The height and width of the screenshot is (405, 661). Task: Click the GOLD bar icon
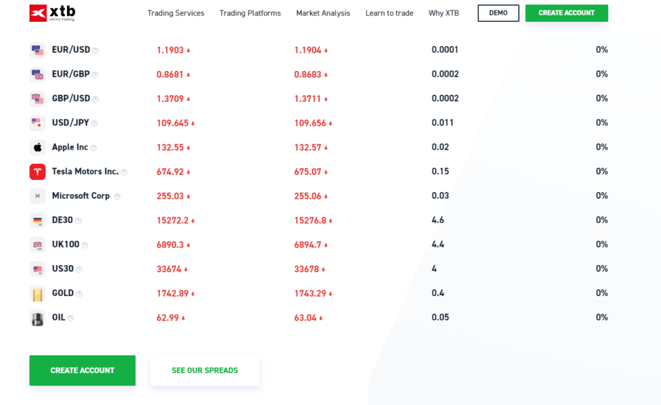click(37, 293)
